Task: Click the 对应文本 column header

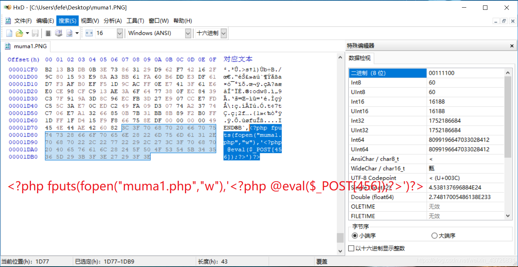Action: [238, 59]
